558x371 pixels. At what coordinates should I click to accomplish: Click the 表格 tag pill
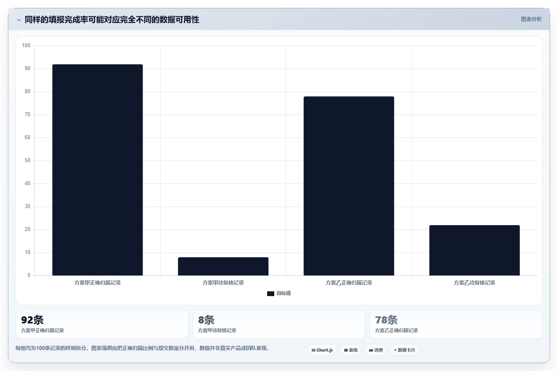(351, 350)
